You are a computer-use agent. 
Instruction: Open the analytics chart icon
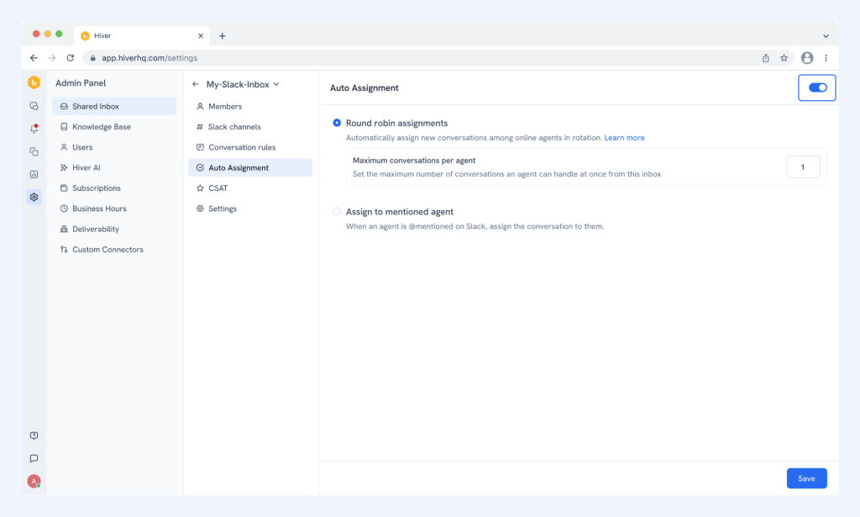(34, 175)
